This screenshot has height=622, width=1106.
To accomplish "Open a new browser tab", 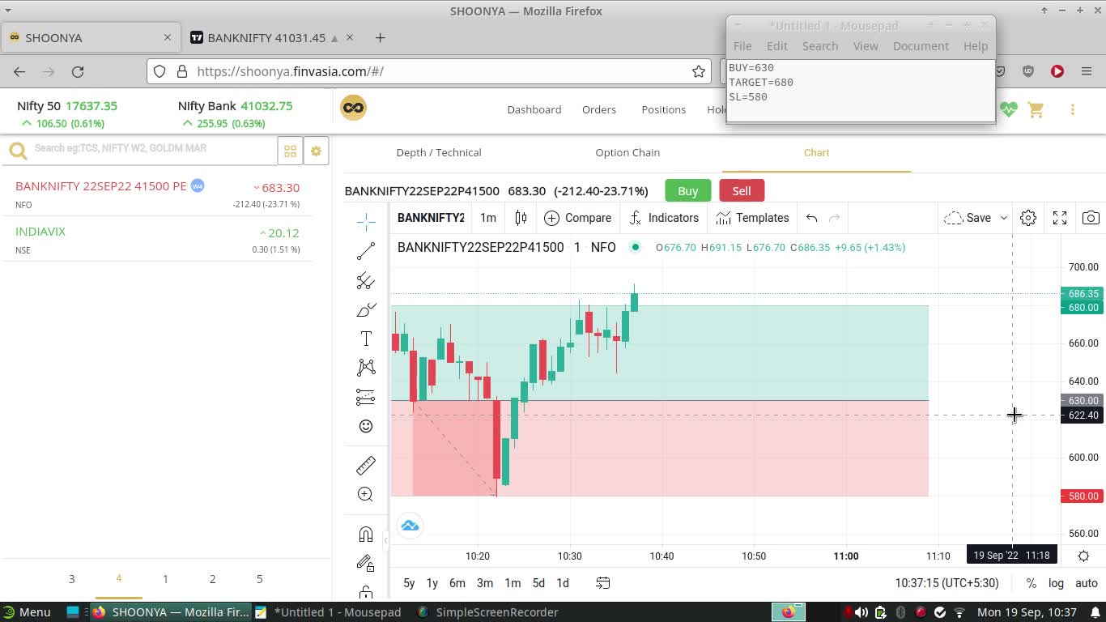I will [380, 37].
